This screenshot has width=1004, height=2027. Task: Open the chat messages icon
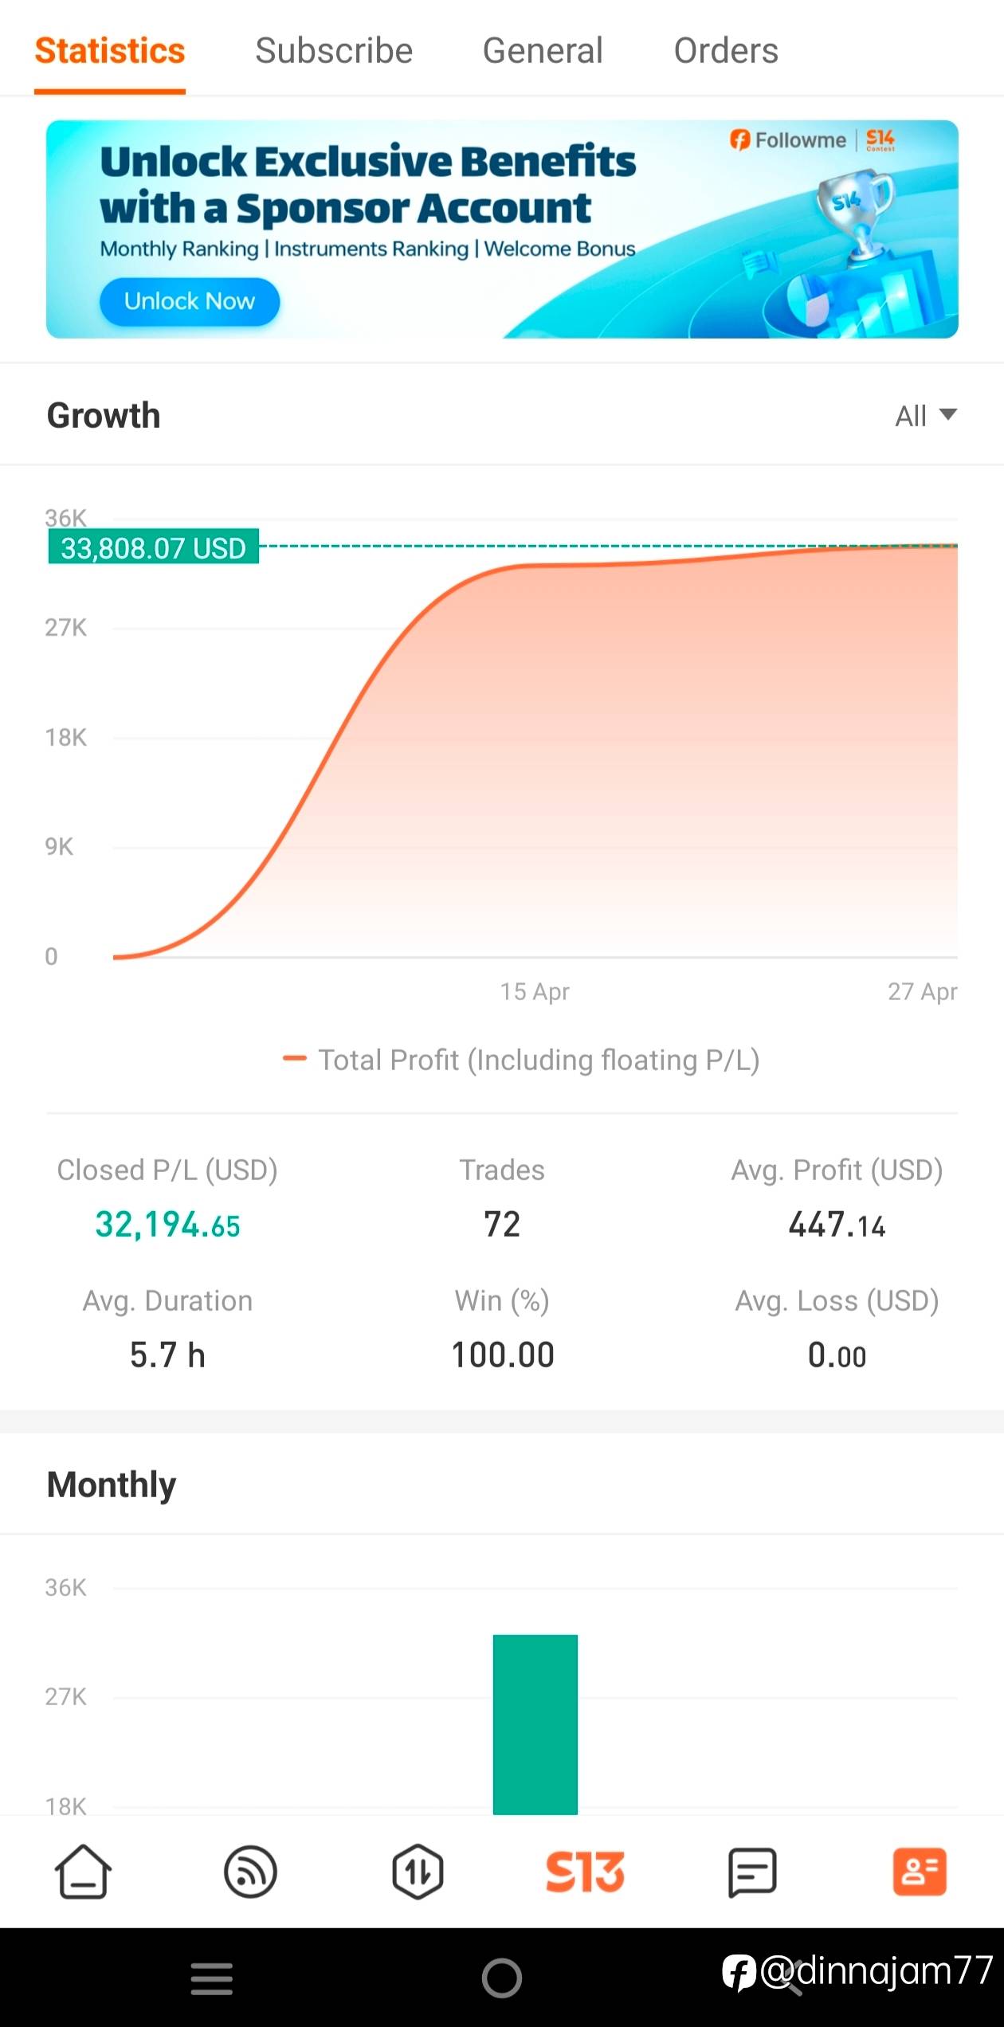click(x=752, y=1871)
